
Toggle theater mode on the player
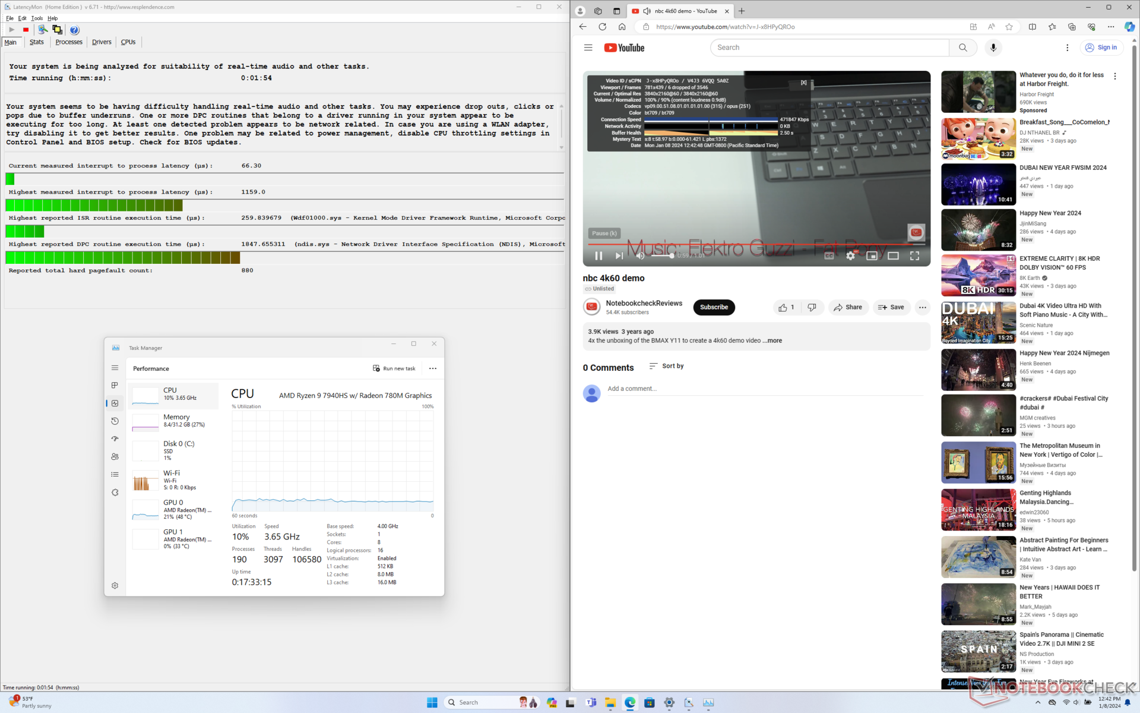coord(893,255)
